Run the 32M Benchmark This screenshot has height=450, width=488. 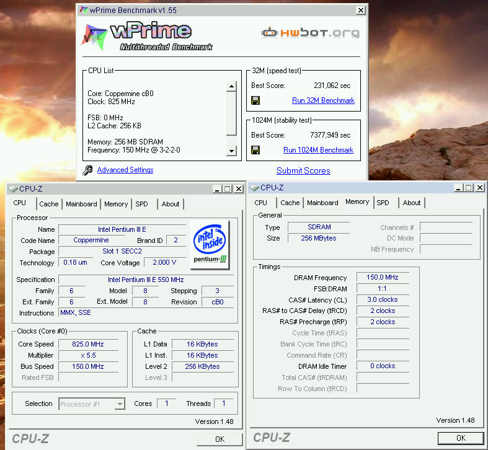323,100
